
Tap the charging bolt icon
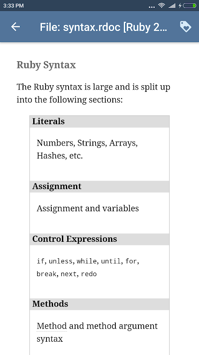coord(180,5)
